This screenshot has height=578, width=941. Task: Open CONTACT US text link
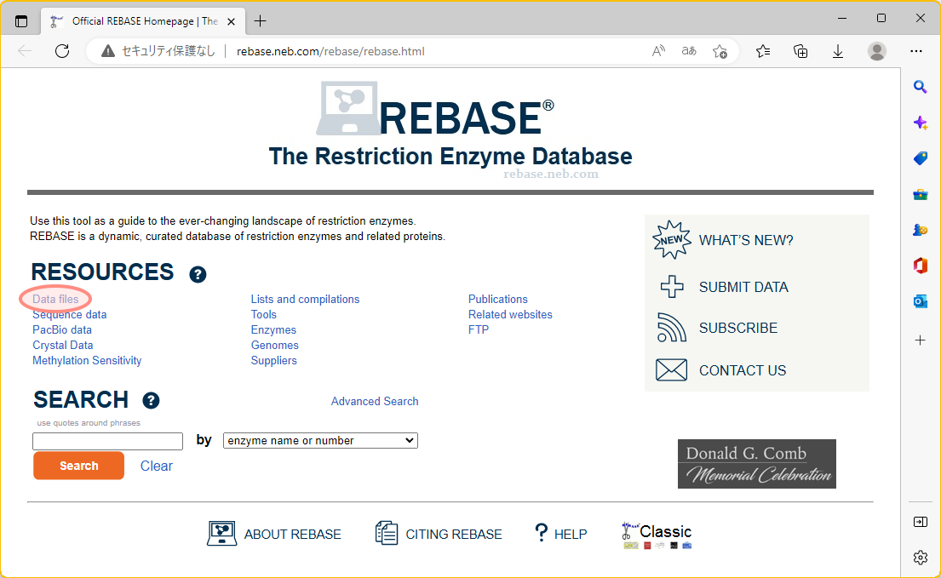(743, 370)
